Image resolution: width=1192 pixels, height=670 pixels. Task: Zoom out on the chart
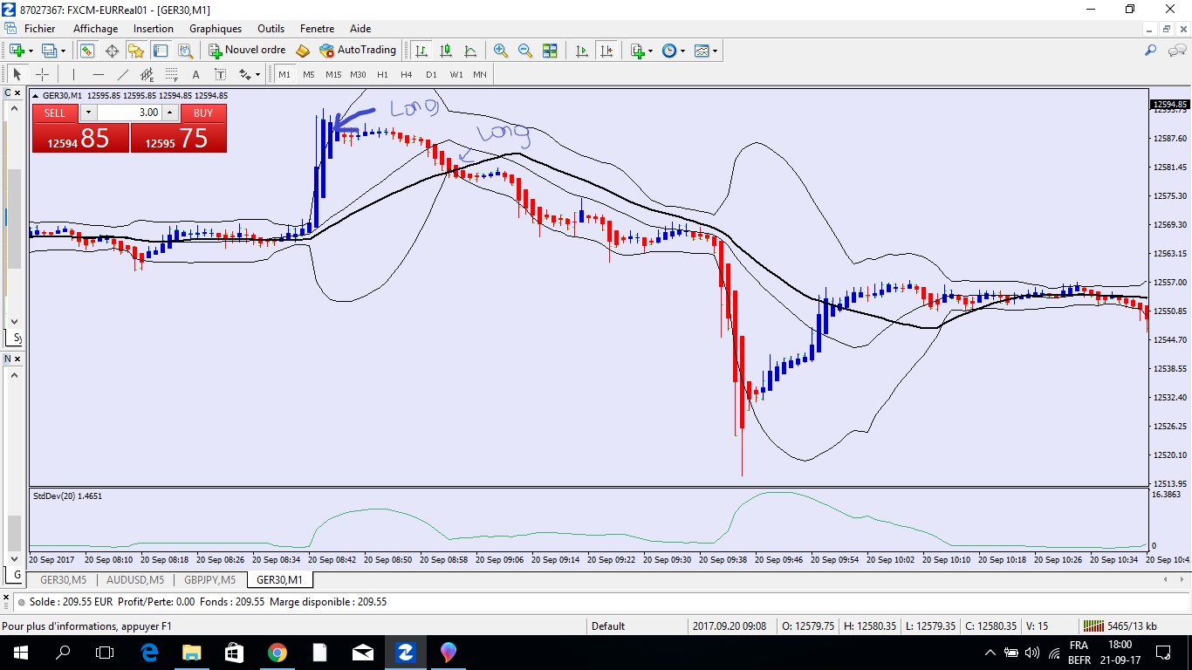point(525,51)
